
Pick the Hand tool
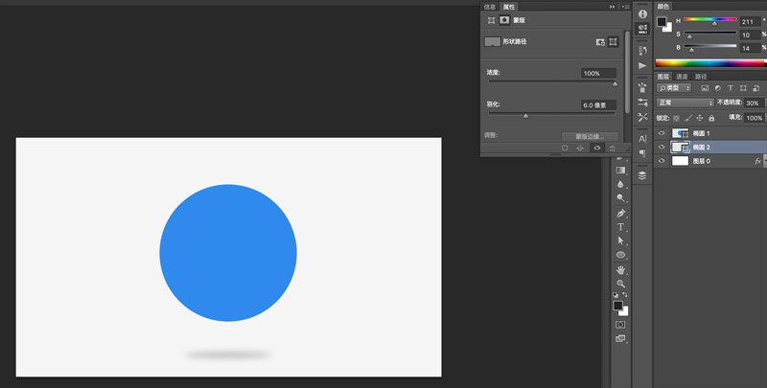(620, 269)
